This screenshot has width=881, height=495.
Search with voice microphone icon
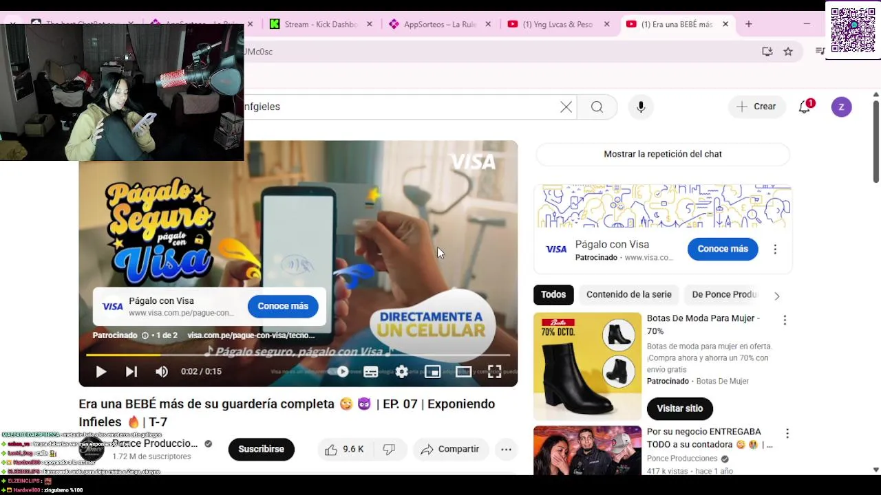[641, 107]
